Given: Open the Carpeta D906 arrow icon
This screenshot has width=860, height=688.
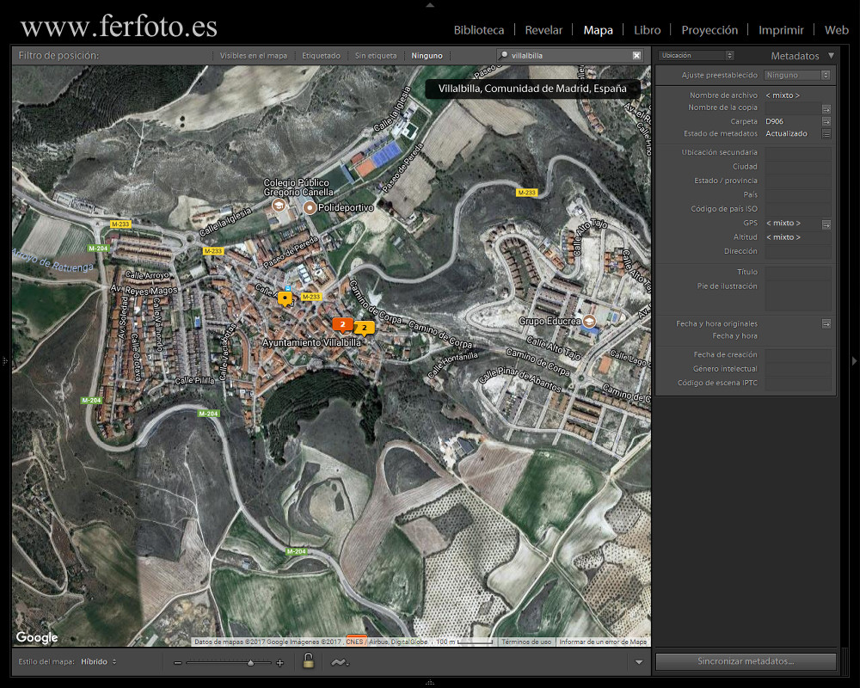Looking at the screenshot, I should pyautogui.click(x=826, y=121).
